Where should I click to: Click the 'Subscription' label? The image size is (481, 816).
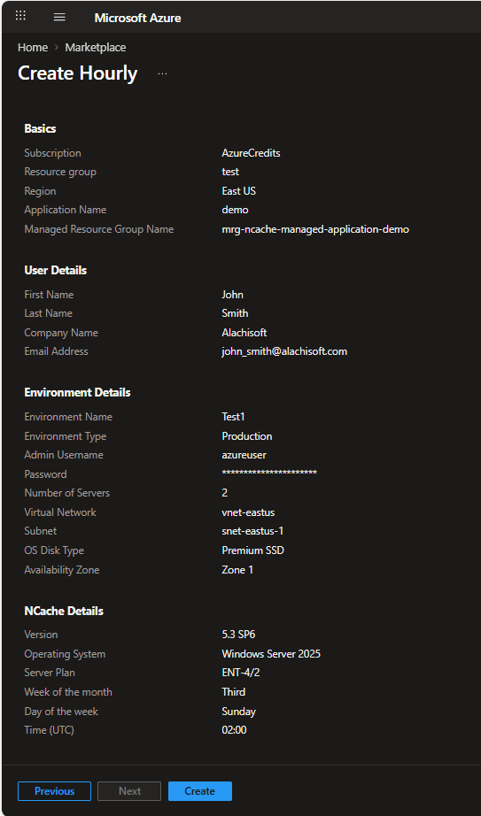52,153
